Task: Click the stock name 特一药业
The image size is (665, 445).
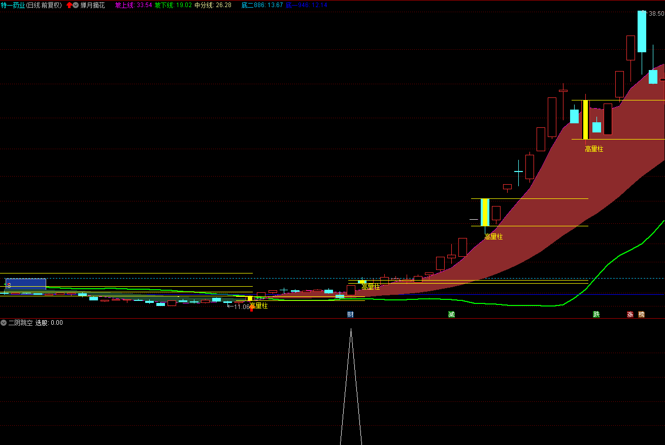Action: 13,5
